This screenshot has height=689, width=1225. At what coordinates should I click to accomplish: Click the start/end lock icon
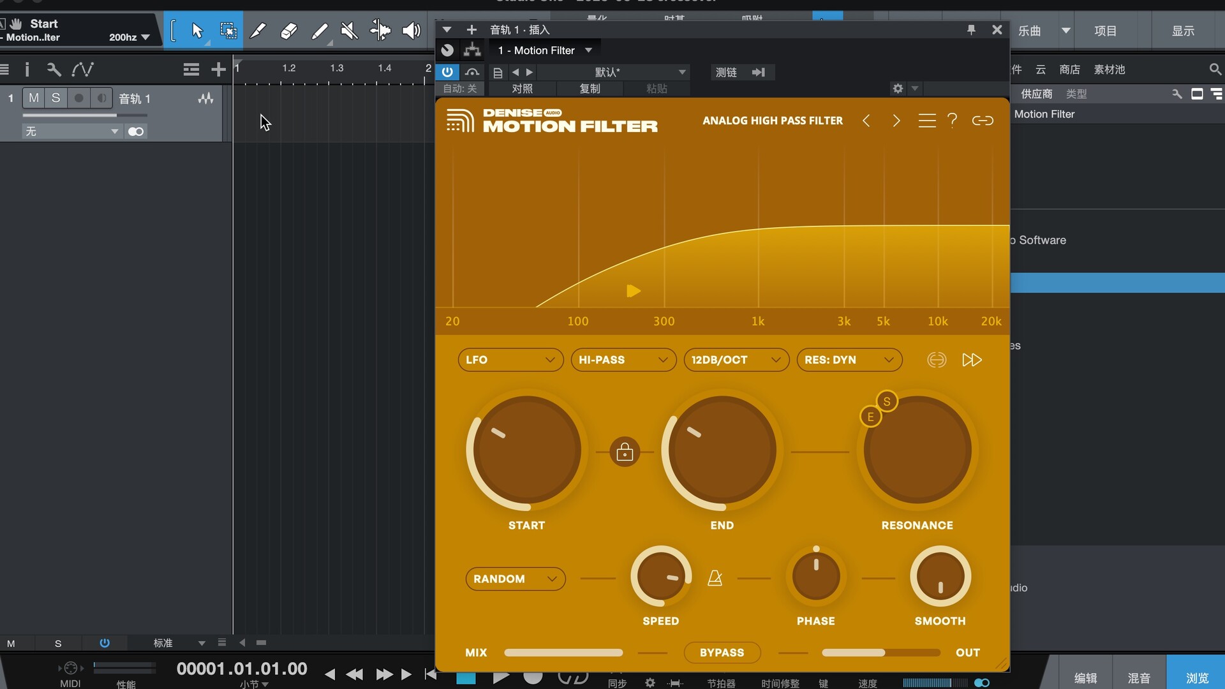[x=625, y=452]
